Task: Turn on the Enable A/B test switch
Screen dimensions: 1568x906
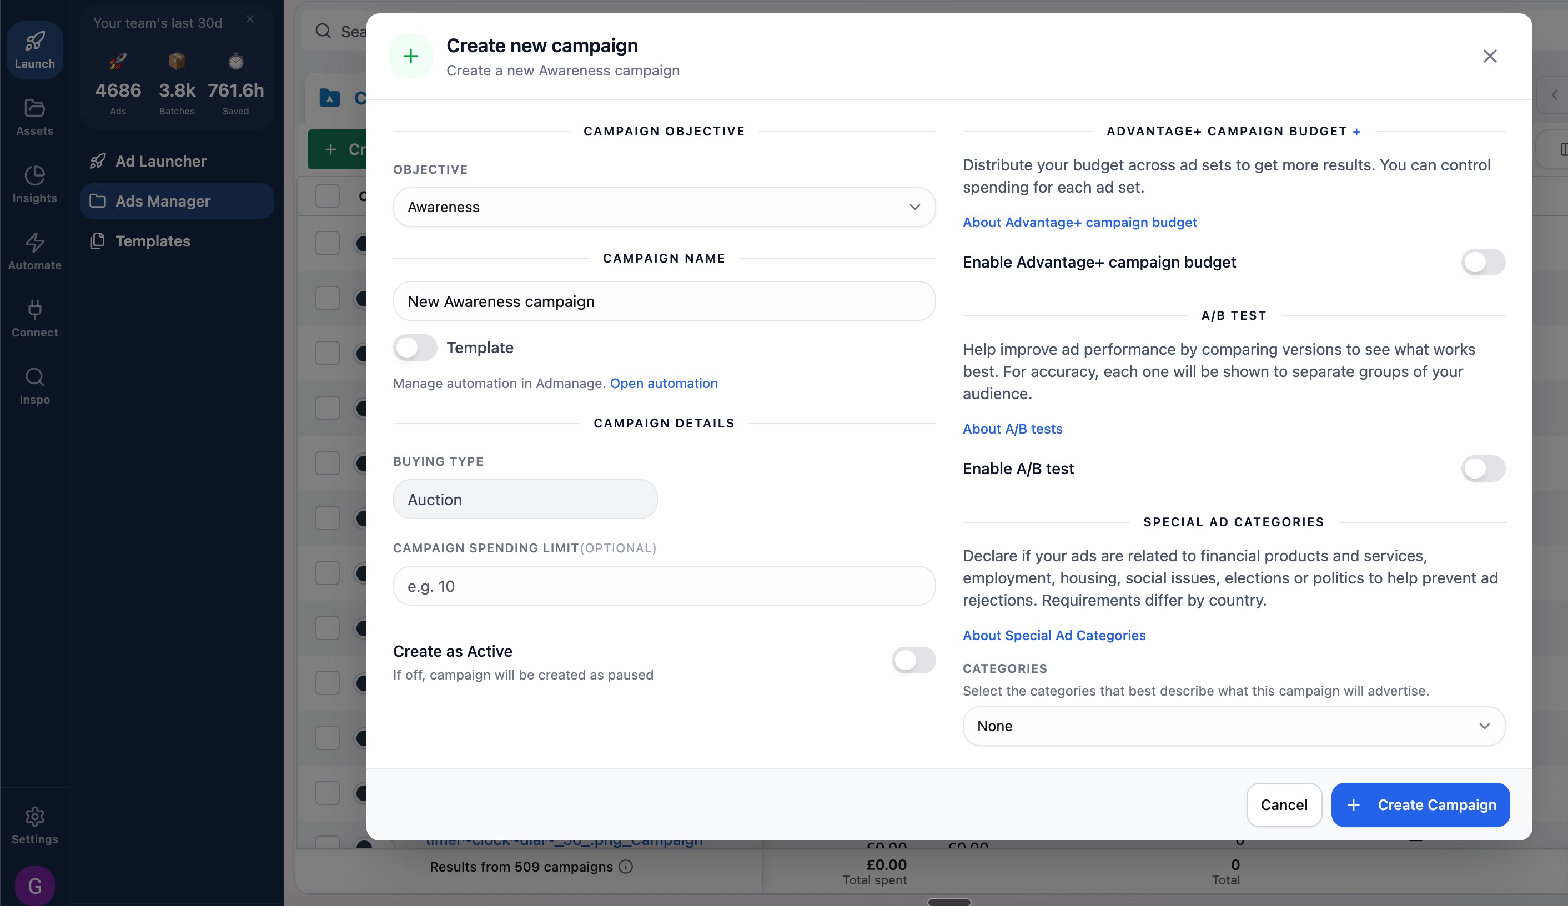Action: point(1481,469)
